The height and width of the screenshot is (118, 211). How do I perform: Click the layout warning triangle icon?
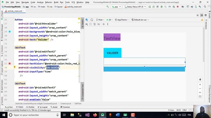tap(202, 20)
